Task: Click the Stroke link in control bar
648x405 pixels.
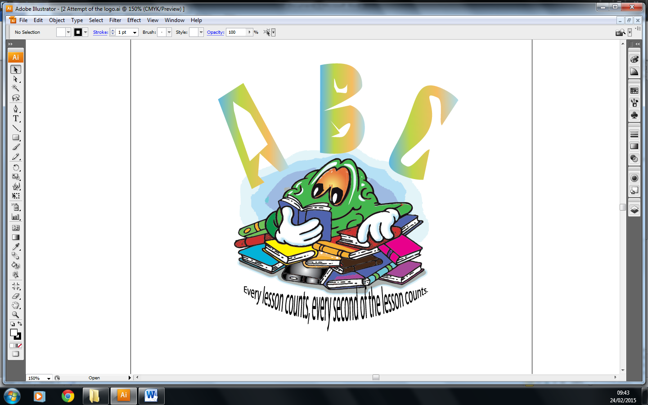Action: [x=100, y=32]
